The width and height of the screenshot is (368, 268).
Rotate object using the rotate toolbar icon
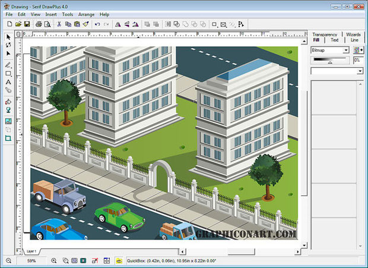click(x=135, y=24)
